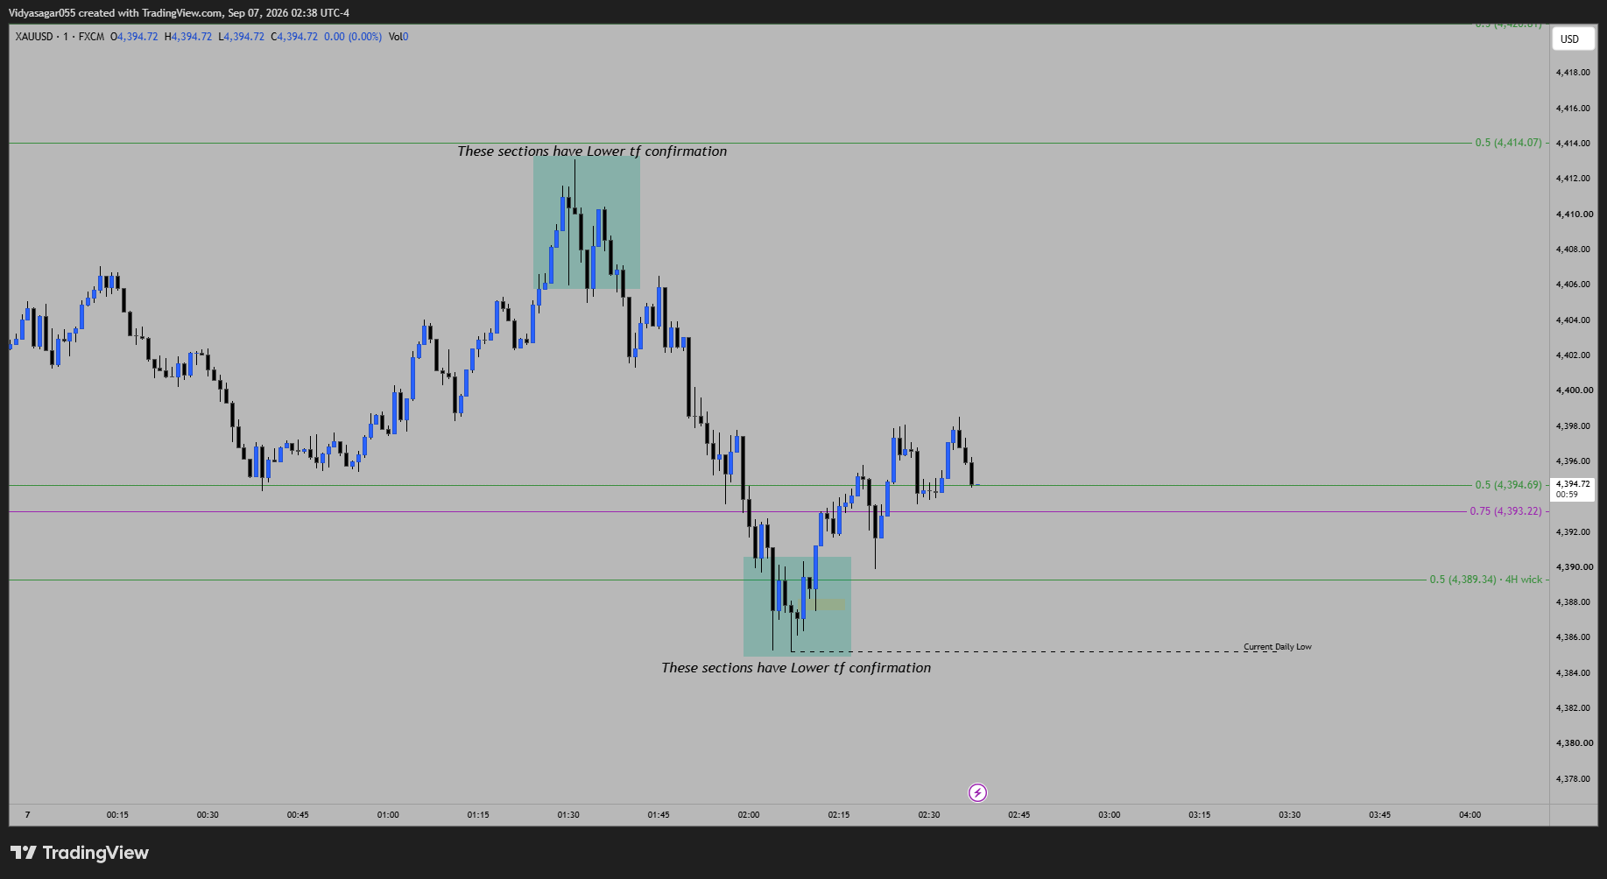This screenshot has width=1607, height=879.
Task: Click the 4,398.00 price axis label
Action: point(1573,426)
